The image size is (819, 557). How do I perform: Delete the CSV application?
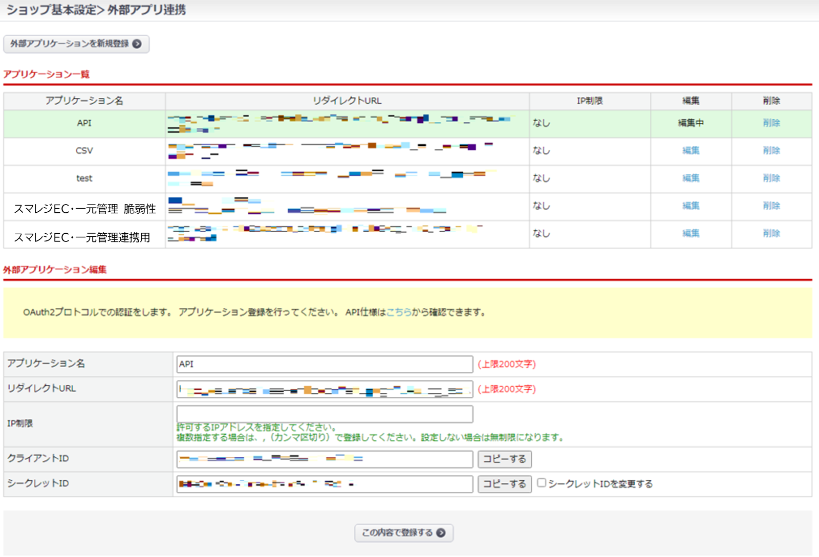point(771,150)
